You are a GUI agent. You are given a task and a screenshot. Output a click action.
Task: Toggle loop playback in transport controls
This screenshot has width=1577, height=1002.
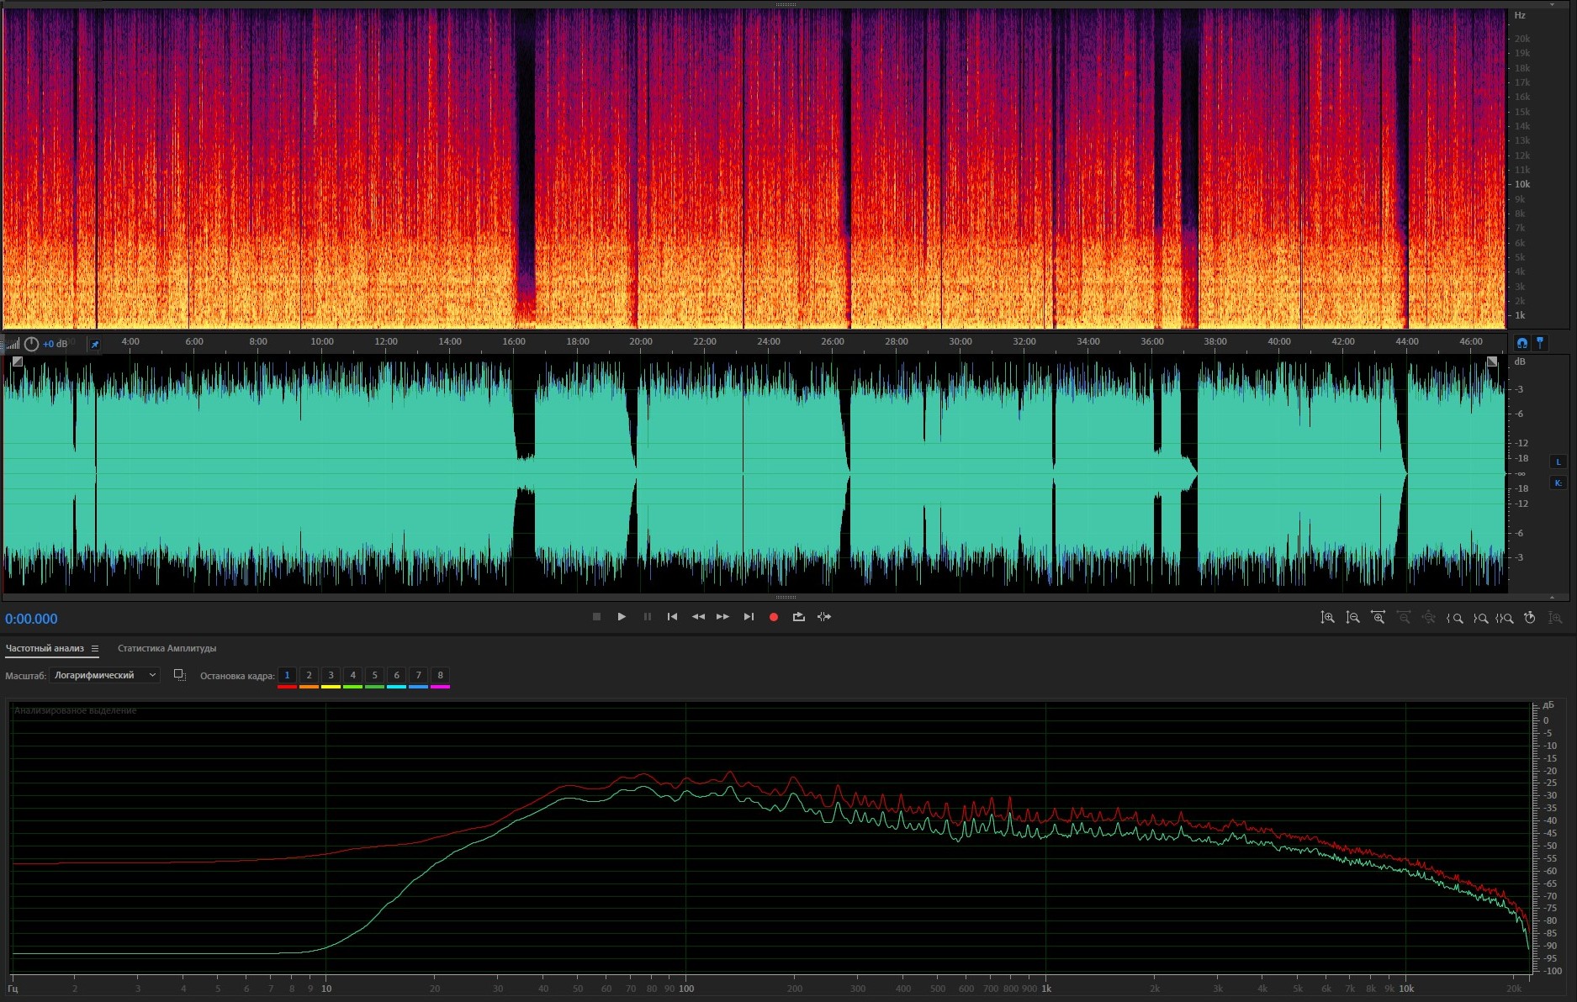tap(798, 617)
